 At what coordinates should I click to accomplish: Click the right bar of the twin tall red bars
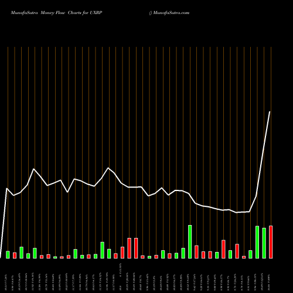(136, 248)
